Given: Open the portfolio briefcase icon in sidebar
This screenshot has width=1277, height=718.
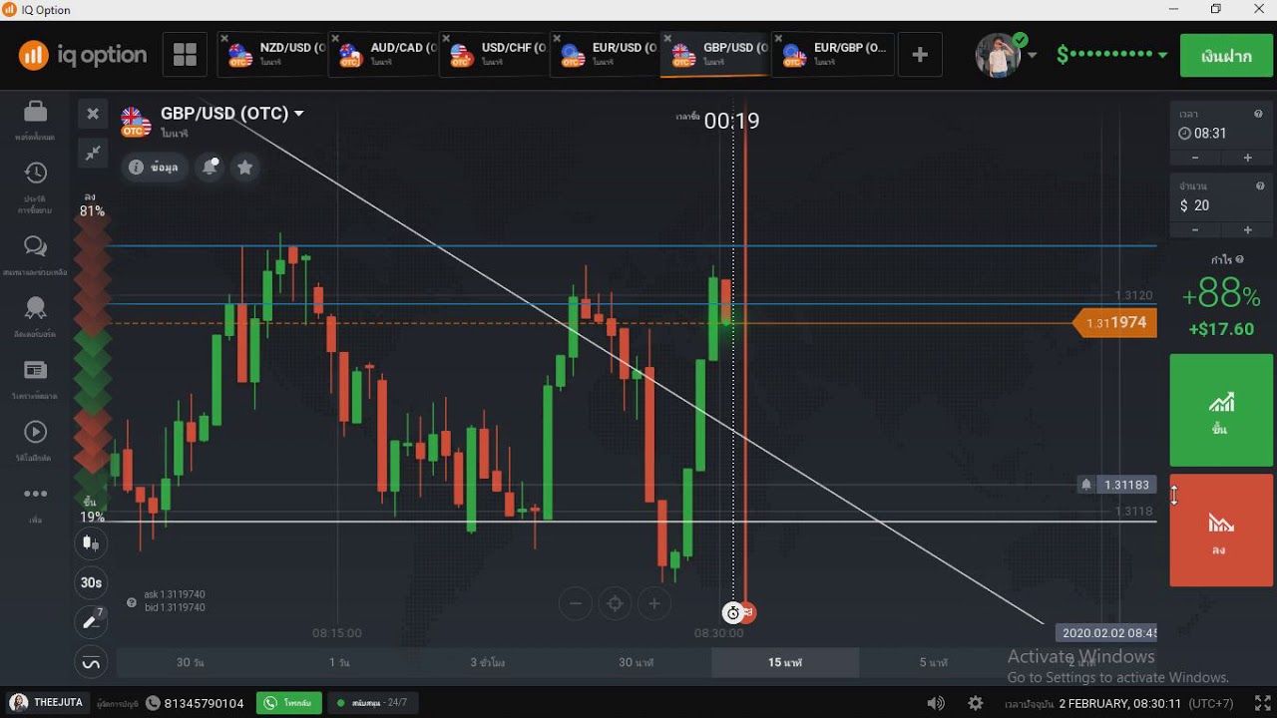Looking at the screenshot, I should pos(35,111).
